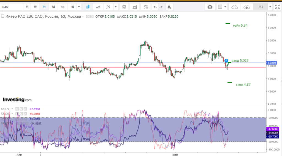Hide the %R (21) indicator
The width and height of the screenshot is (282, 156).
click(x=17, y=113)
